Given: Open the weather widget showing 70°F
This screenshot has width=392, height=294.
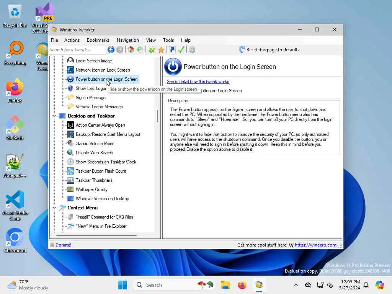Looking at the screenshot, I should point(28,285).
